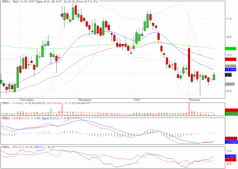Screen dimensions: 238x169
Task: Click the blue 24.1936 moving average label
Action: click(x=231, y=70)
